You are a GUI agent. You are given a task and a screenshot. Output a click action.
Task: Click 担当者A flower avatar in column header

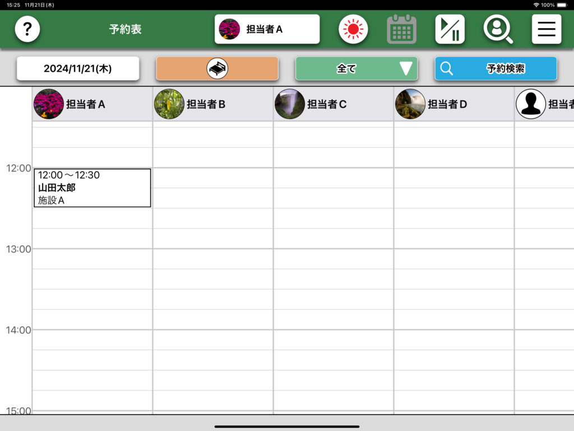[x=49, y=104]
